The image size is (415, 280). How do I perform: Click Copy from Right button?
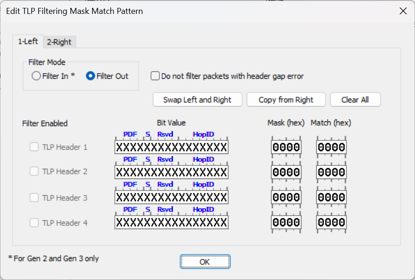coord(286,100)
